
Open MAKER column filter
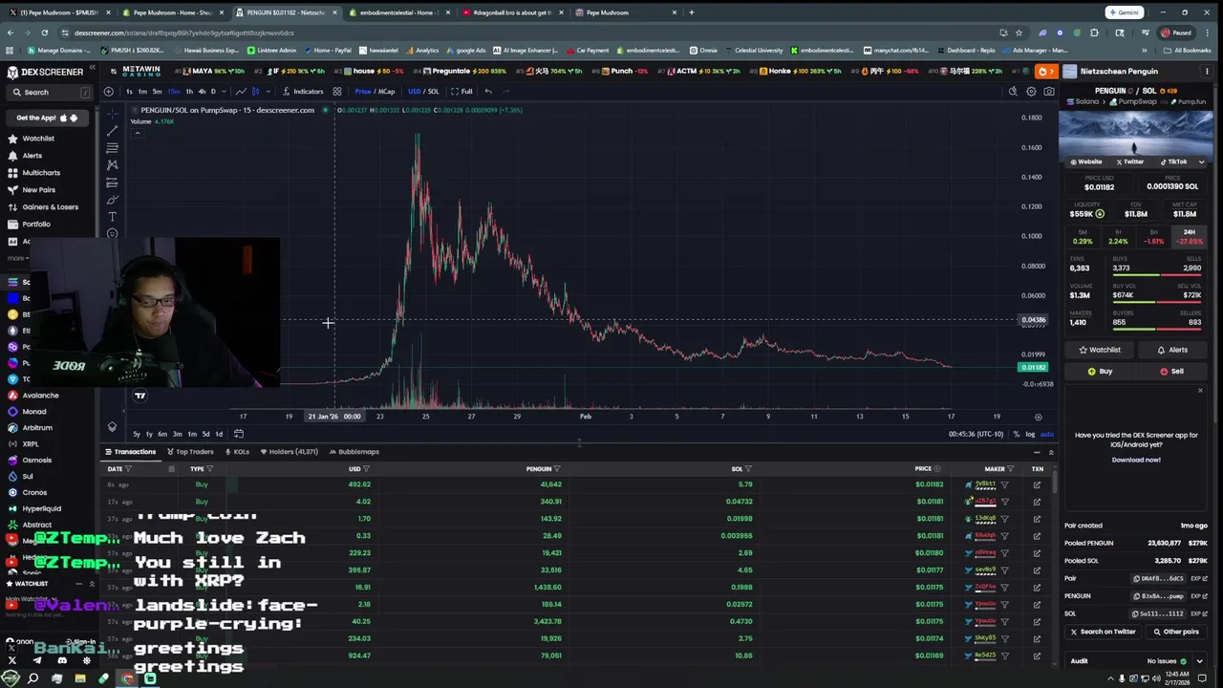coord(1010,469)
